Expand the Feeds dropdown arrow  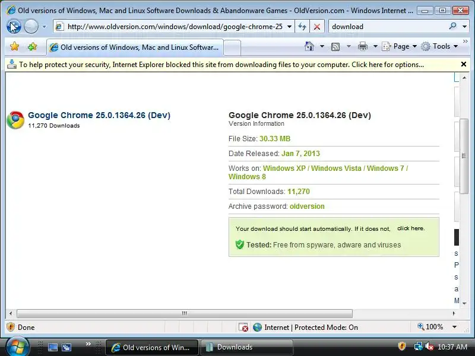point(349,46)
